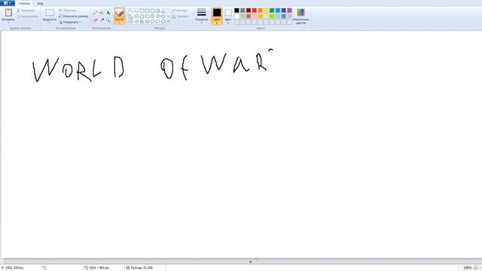Click the horizontal scrollbar thumb
The width and height of the screenshot is (482, 271).
pos(251,262)
